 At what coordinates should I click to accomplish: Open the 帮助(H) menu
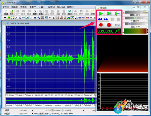pyautogui.click(x=71, y=7)
